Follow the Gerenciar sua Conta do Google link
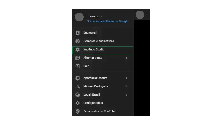Screen dimensions: 222x125 point(107,21)
